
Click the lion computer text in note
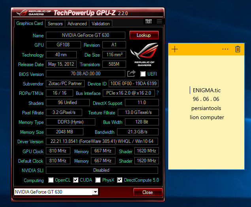tap(207, 118)
